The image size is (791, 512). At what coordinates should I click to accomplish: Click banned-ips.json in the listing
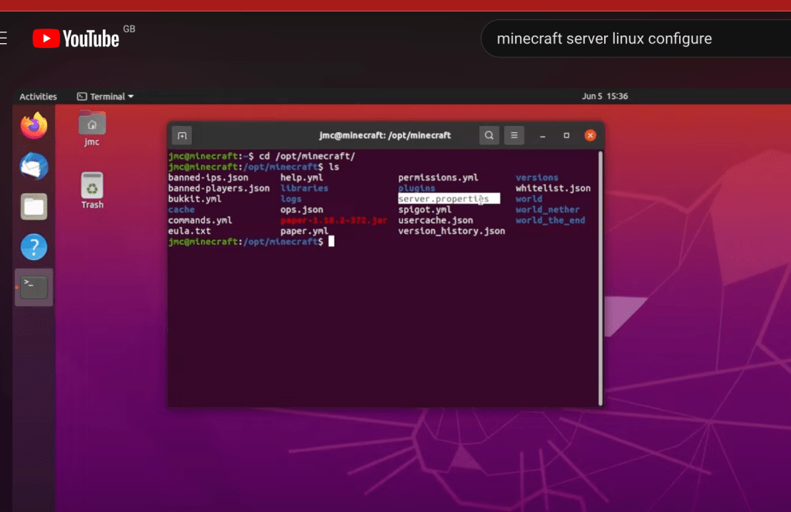pyautogui.click(x=208, y=178)
